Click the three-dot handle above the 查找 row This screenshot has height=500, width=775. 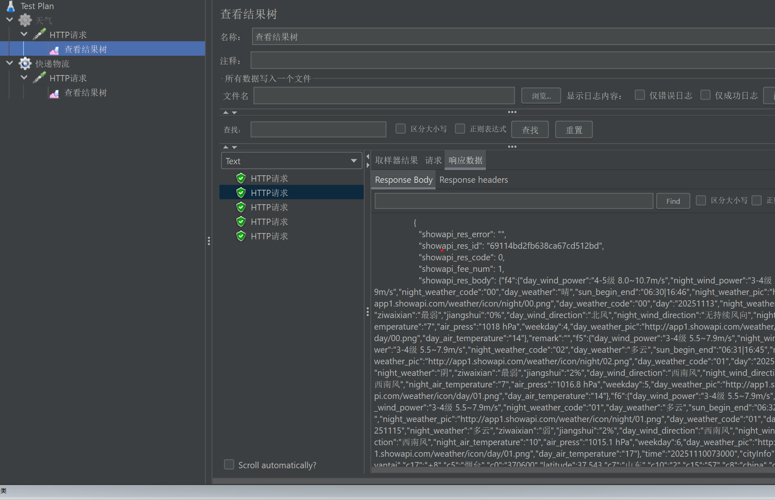pos(512,112)
